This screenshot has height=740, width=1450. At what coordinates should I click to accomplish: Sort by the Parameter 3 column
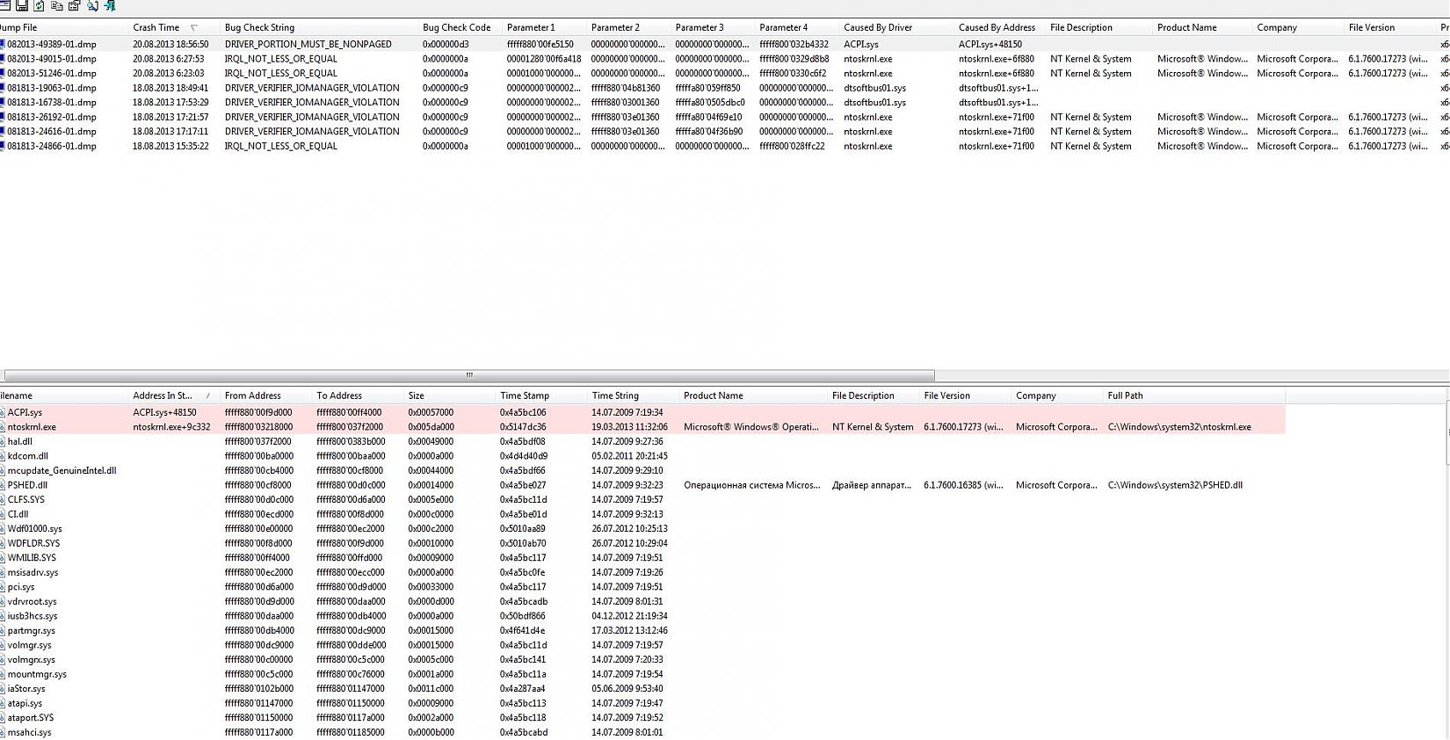(712, 27)
